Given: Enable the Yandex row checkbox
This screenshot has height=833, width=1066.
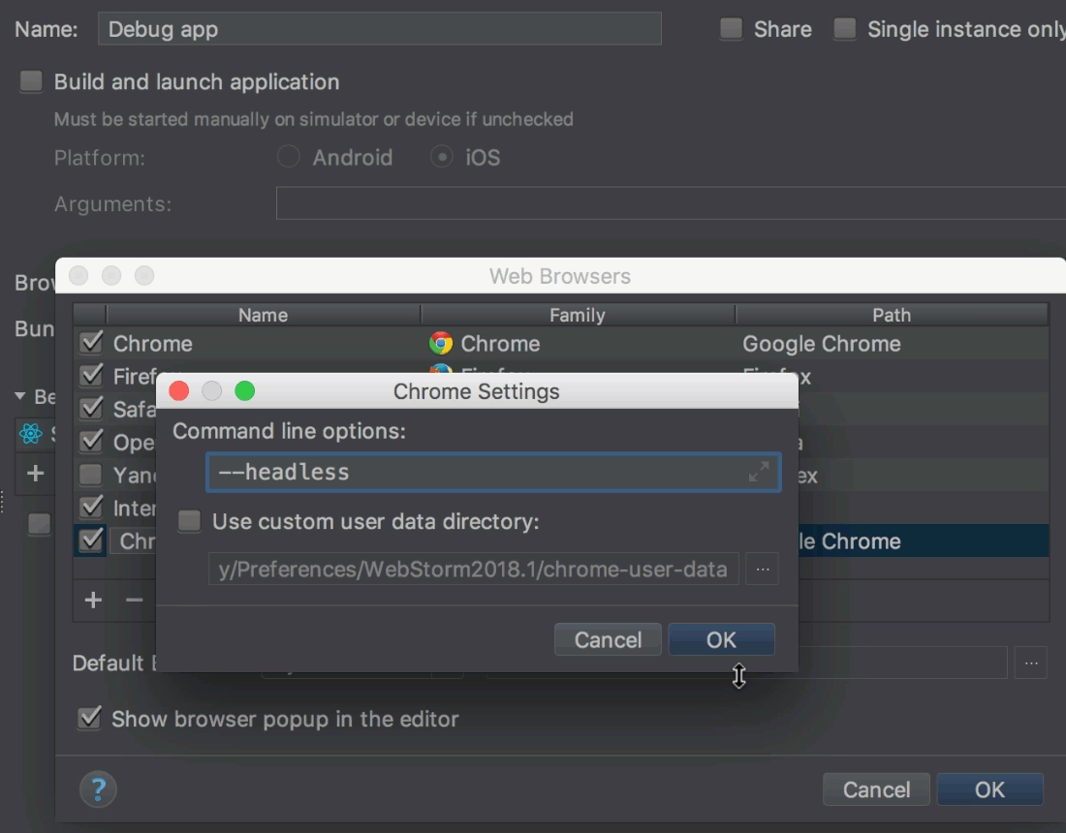Looking at the screenshot, I should [x=90, y=475].
